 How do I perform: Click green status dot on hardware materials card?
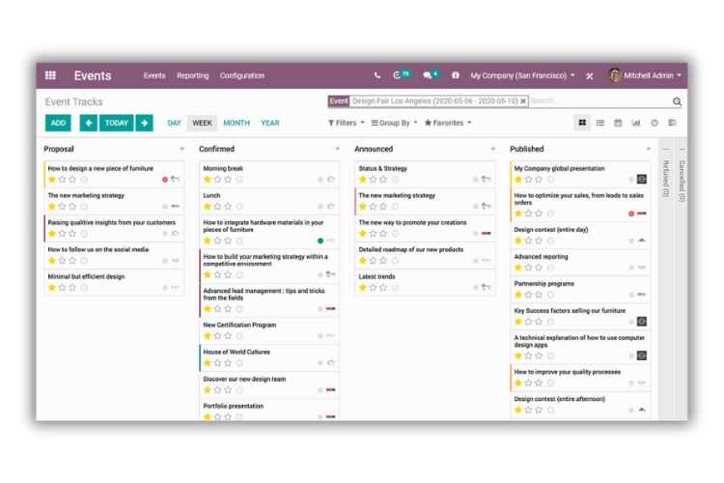(320, 241)
